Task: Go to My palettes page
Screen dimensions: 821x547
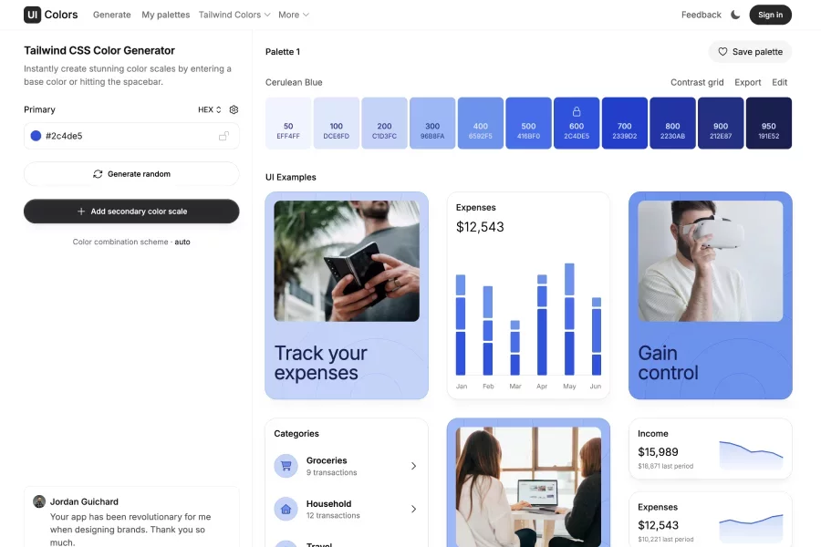Action: (165, 15)
